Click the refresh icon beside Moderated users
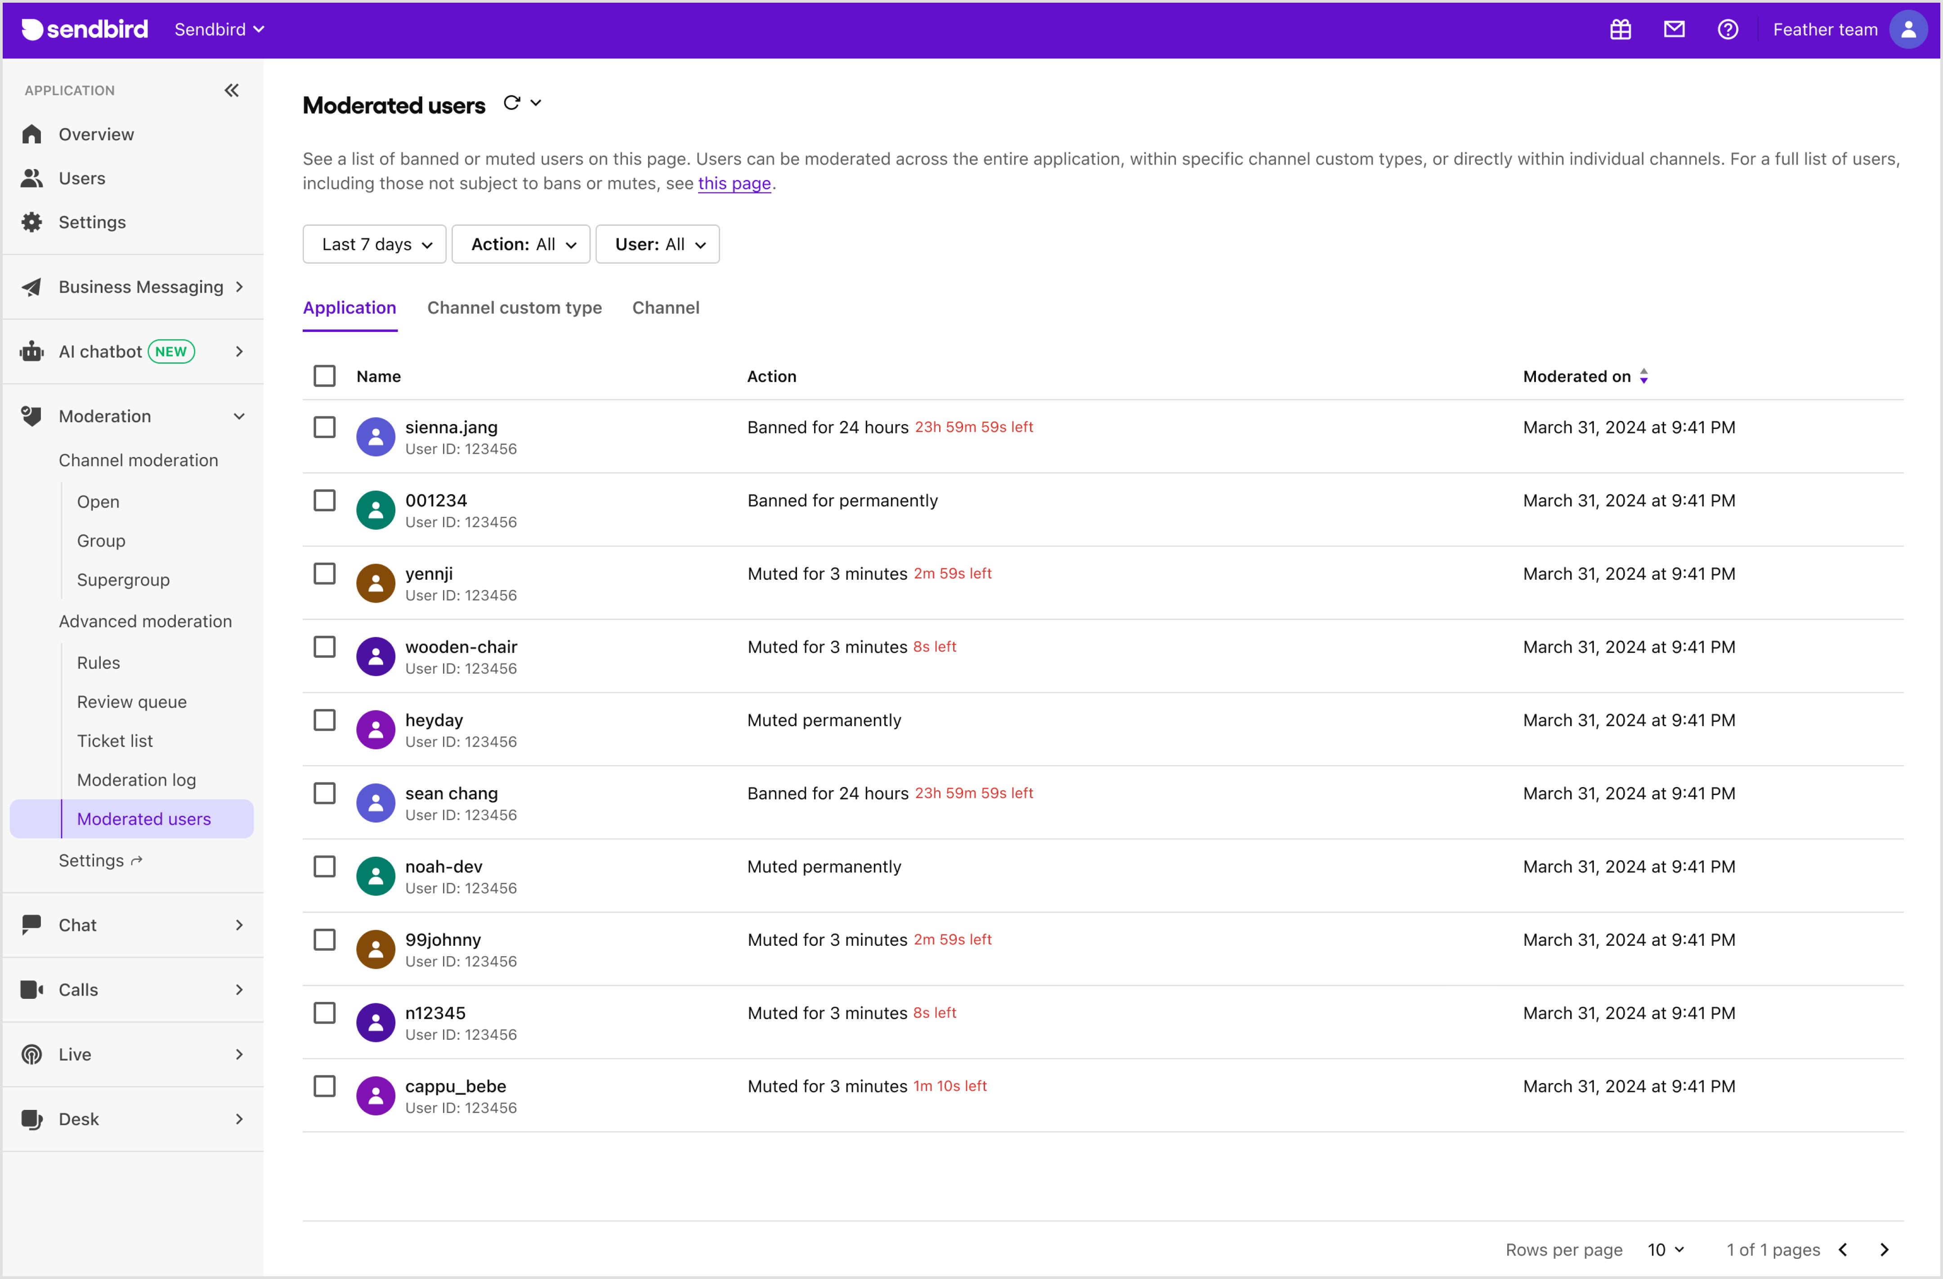The height and width of the screenshot is (1279, 1943). 512,103
